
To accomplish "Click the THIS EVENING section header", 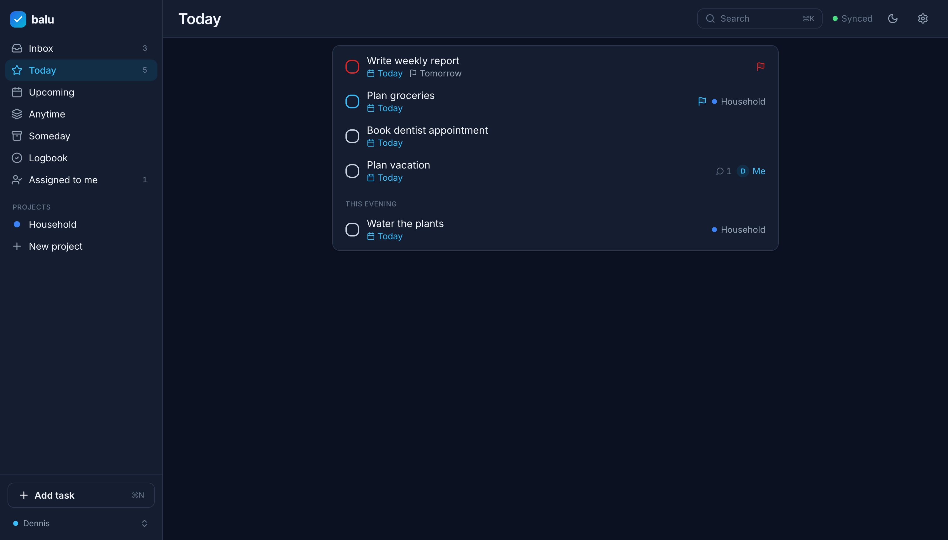I will [x=371, y=204].
